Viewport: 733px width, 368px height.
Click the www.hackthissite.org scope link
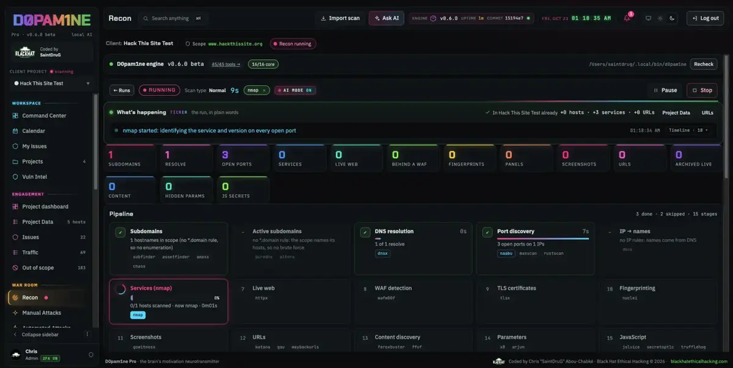point(235,44)
